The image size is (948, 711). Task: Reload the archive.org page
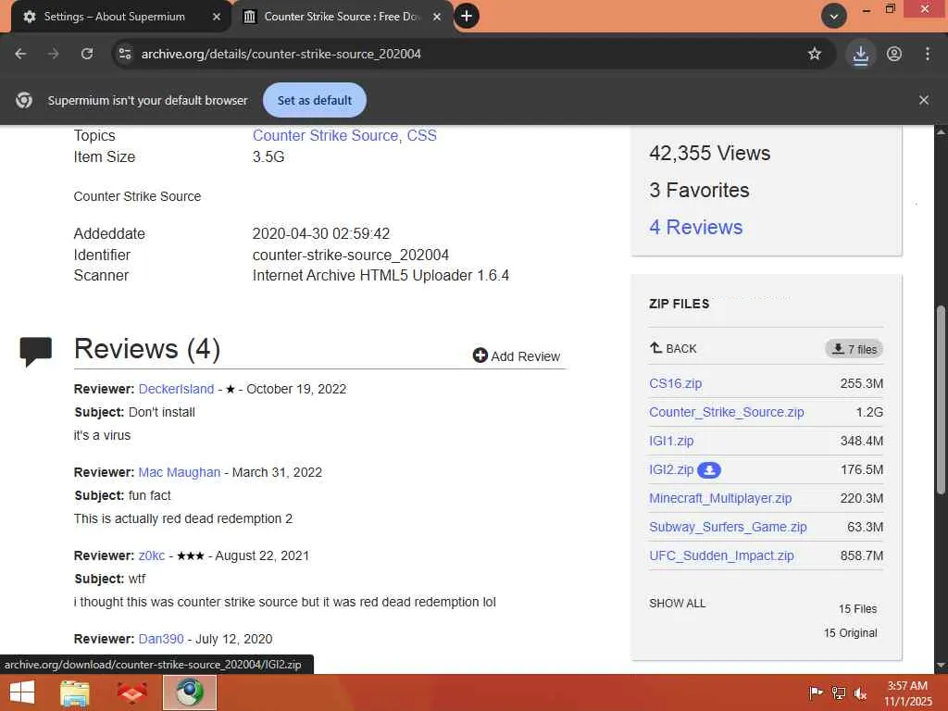(87, 54)
